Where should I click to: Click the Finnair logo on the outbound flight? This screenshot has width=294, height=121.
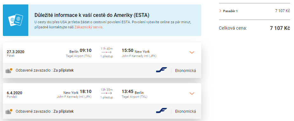click(161, 70)
